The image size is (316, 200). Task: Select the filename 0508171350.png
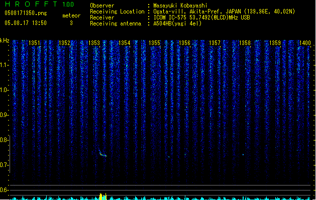point(26,13)
